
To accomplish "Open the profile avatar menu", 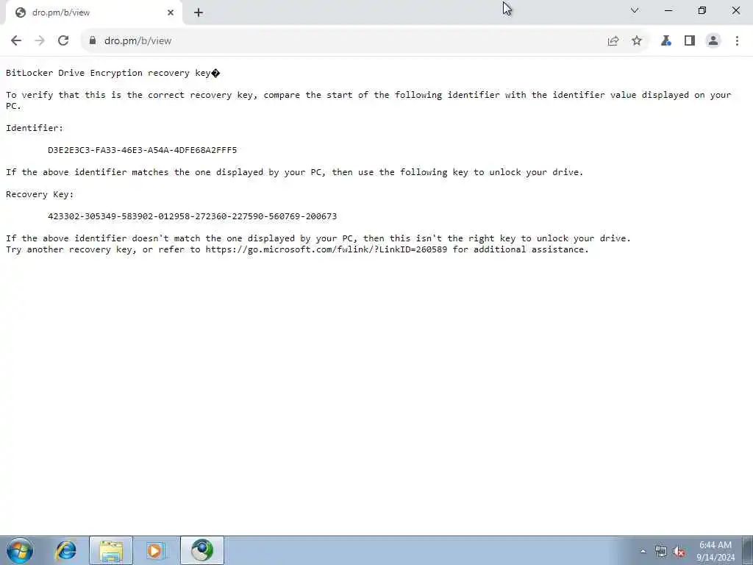I will pyautogui.click(x=713, y=41).
